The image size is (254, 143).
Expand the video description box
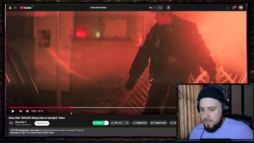coord(93,131)
